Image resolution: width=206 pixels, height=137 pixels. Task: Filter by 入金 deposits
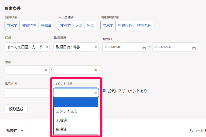coord(79,25)
